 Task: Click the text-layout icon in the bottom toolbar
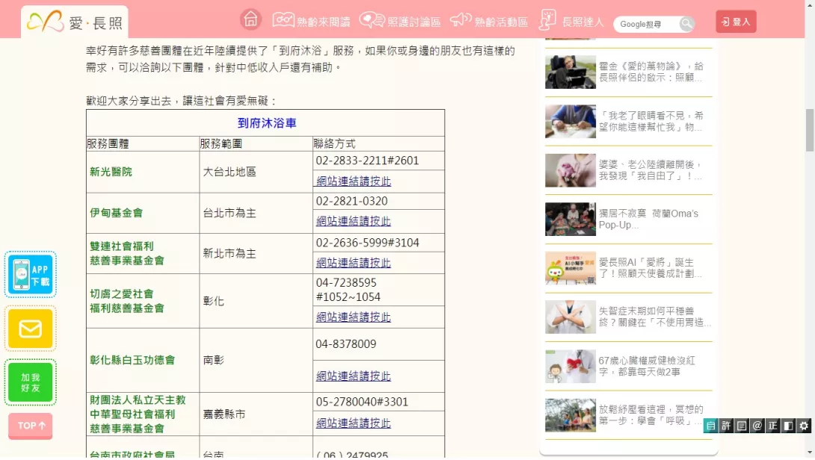[x=742, y=426]
